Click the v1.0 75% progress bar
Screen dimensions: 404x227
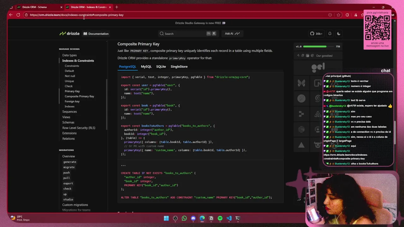[318, 46]
